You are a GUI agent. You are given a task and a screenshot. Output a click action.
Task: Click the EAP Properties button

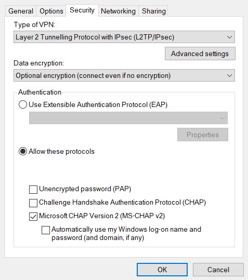click(x=203, y=135)
